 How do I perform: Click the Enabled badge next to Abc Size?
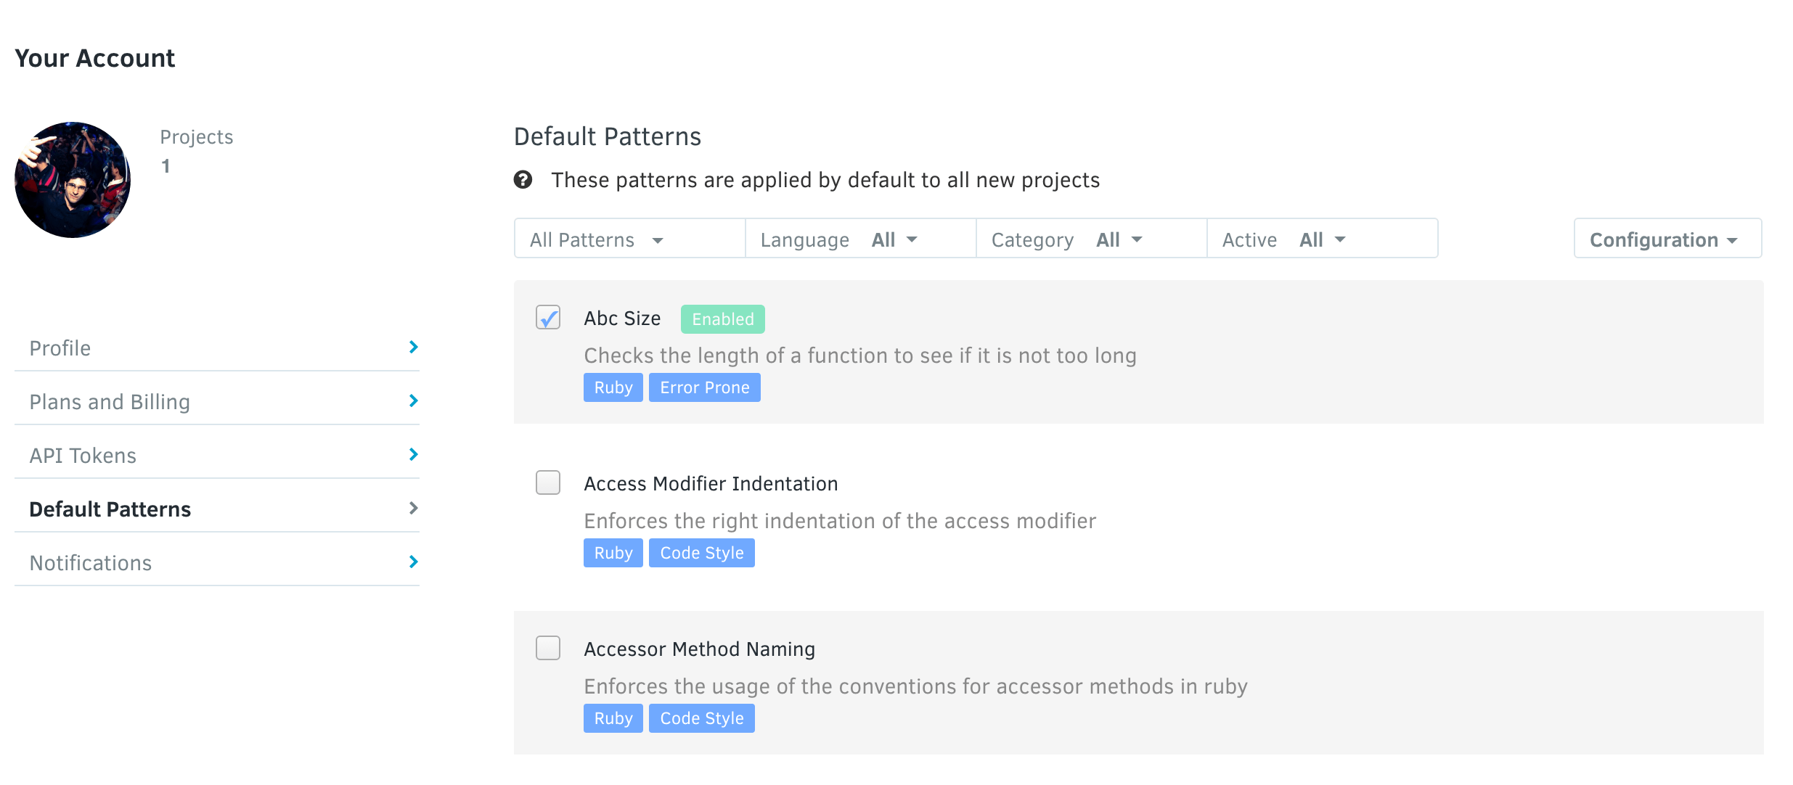pos(722,318)
